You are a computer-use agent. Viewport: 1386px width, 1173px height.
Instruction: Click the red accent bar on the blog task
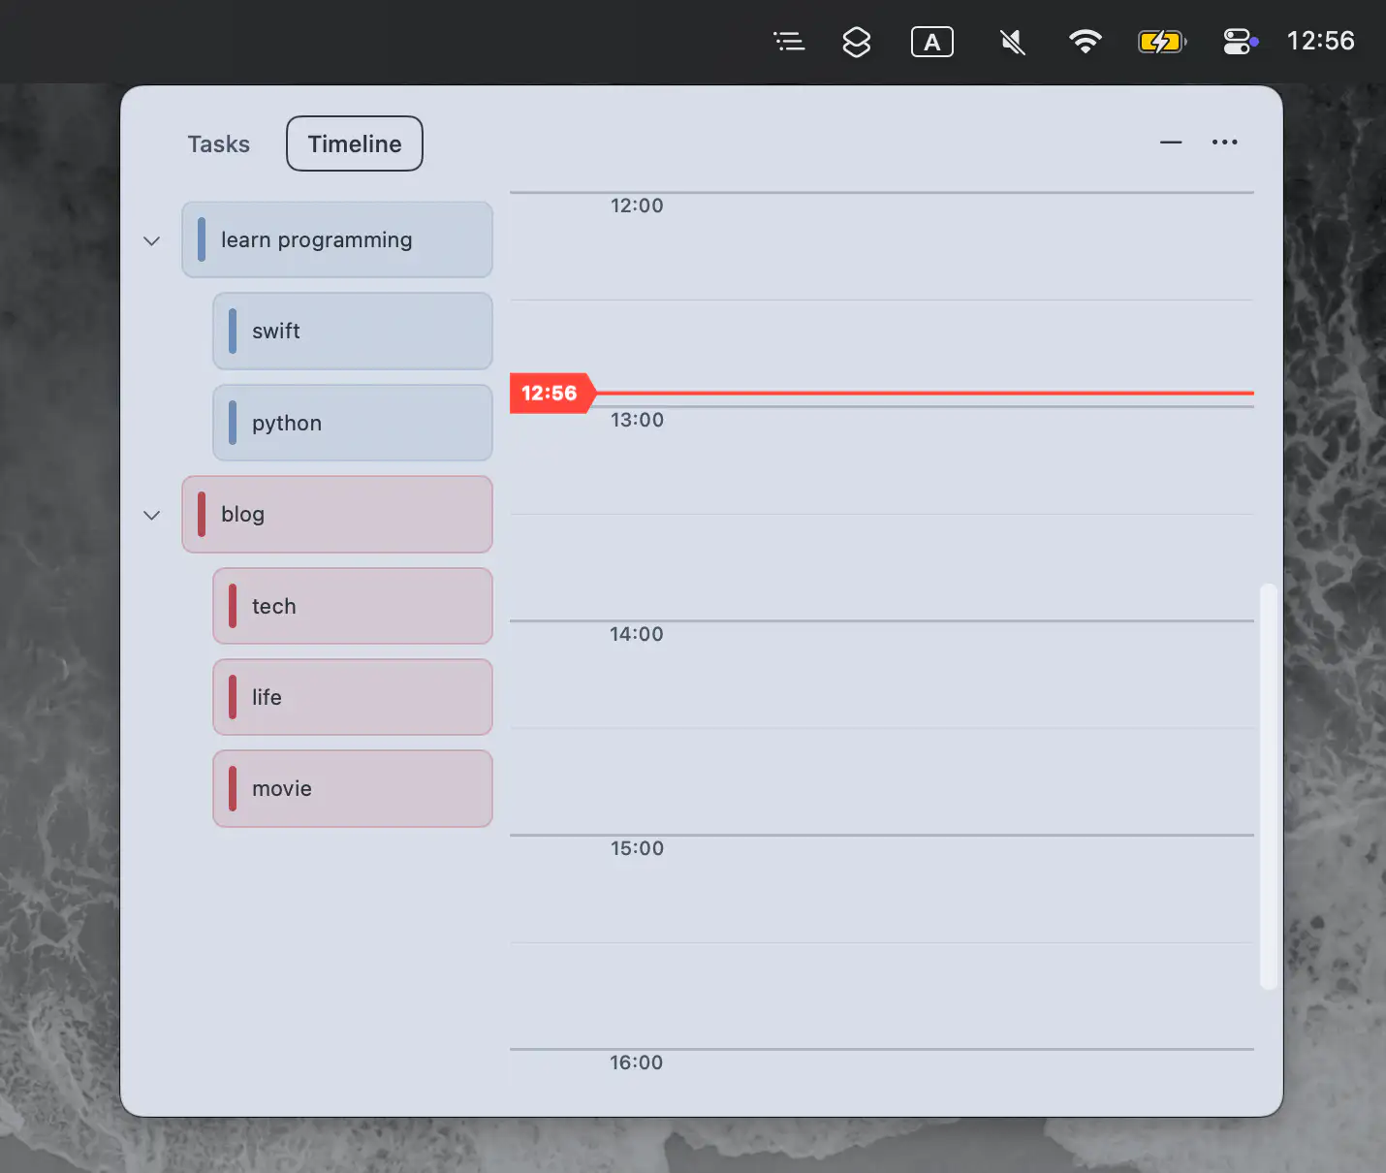coord(201,514)
